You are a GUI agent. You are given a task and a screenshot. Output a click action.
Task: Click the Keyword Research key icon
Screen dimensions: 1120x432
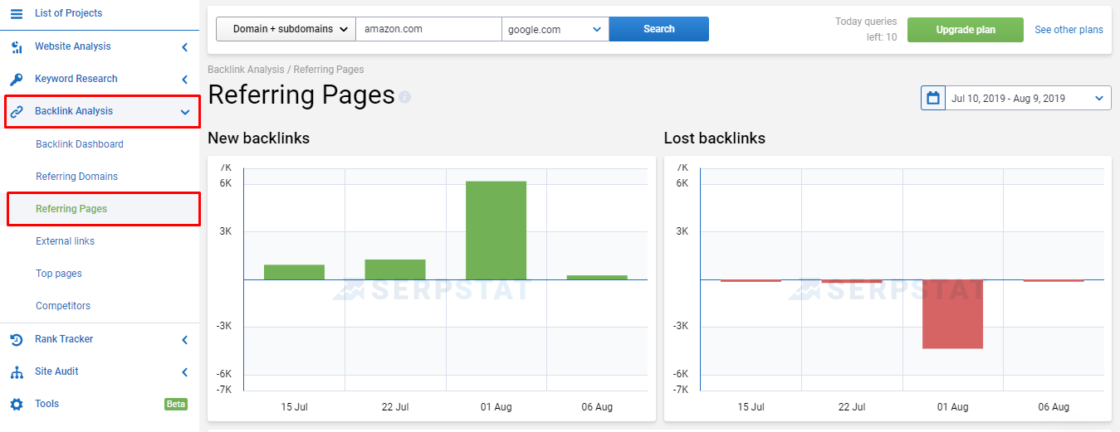coord(17,80)
